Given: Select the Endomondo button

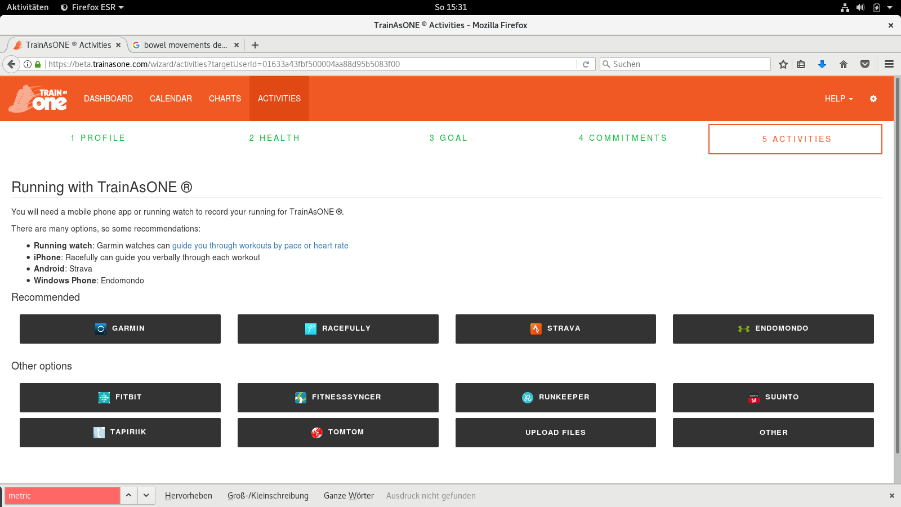Looking at the screenshot, I should pyautogui.click(x=773, y=329).
